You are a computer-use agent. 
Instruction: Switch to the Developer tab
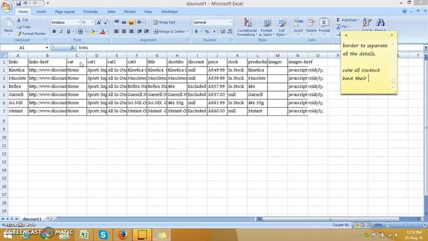pyautogui.click(x=169, y=12)
